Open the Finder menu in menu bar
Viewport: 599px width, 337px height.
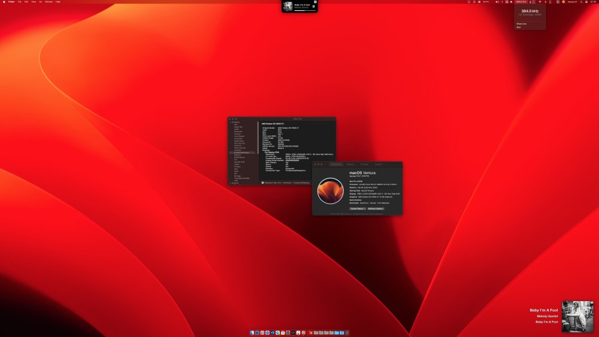[x=11, y=2]
